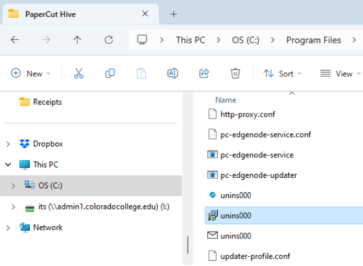Click the Delete trash icon
363x266 pixels.
pyautogui.click(x=235, y=74)
